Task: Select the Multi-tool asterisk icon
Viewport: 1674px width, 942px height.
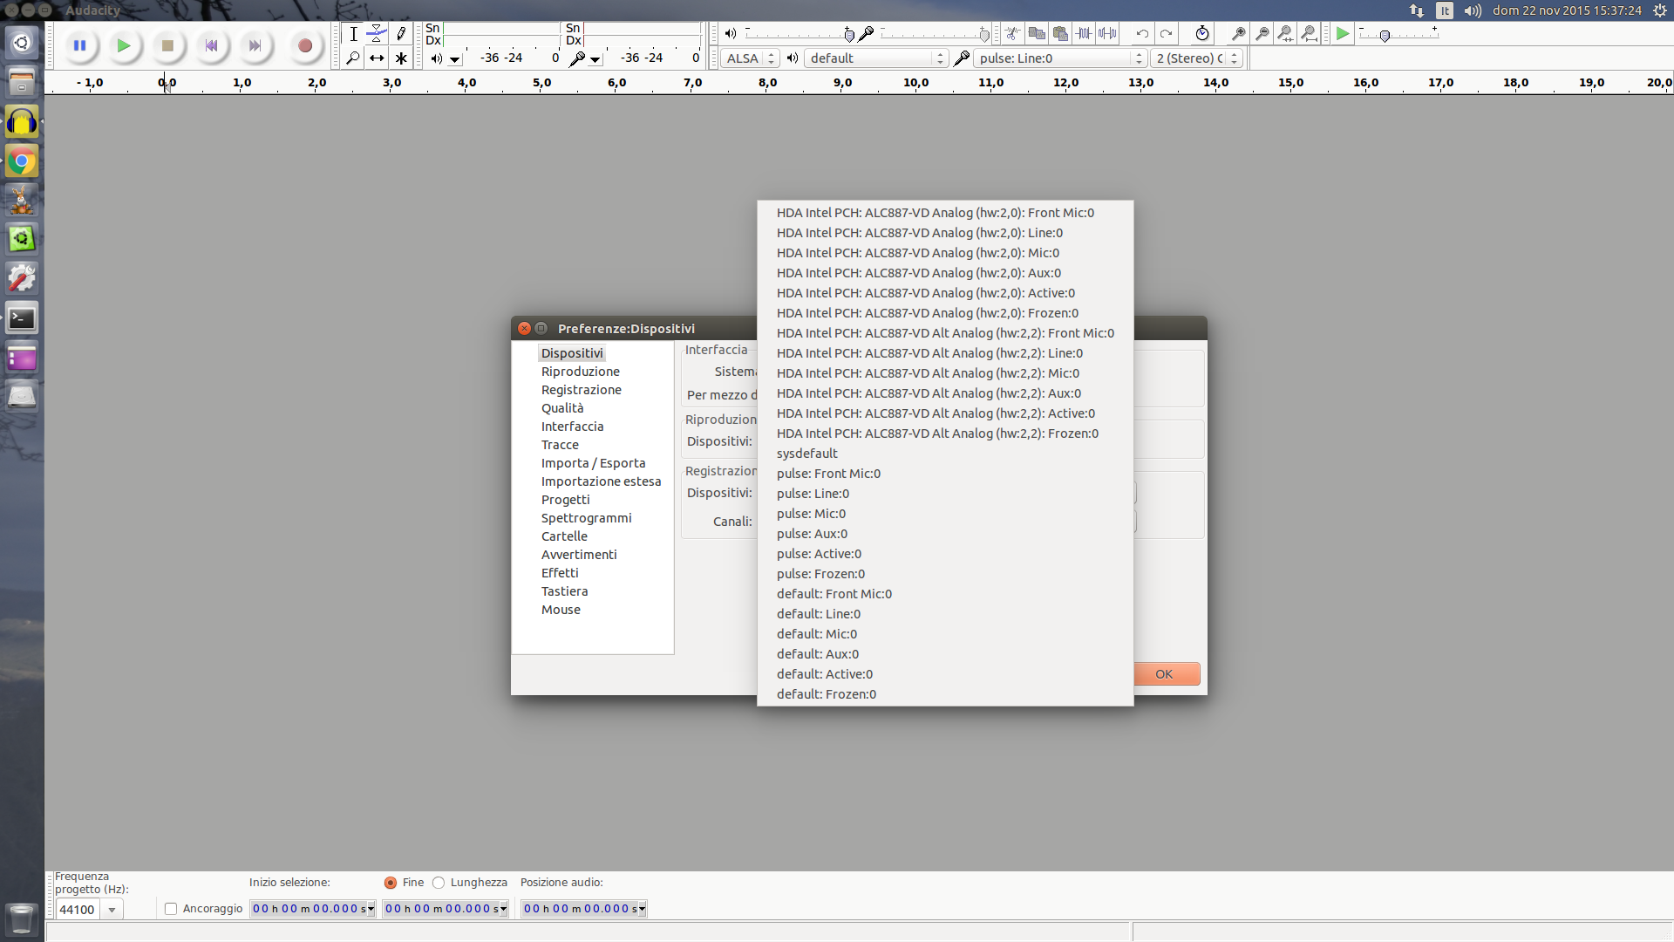Action: [401, 58]
